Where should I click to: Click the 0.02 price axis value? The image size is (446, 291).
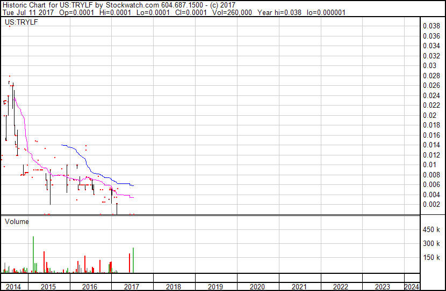point(429,115)
